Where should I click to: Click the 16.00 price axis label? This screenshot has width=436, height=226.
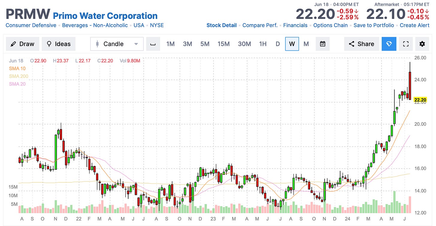coord(420,169)
